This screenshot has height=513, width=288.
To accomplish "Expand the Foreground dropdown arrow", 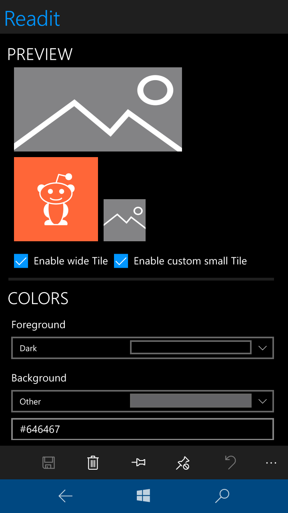I will (262, 348).
